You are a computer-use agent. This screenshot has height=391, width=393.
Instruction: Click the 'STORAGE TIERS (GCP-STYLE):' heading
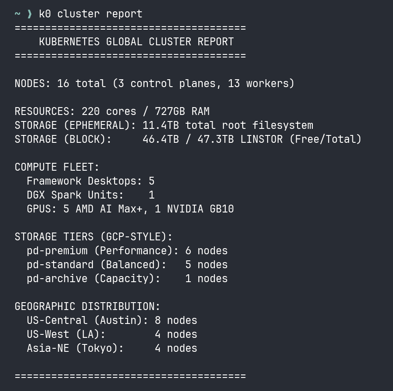[x=94, y=237]
